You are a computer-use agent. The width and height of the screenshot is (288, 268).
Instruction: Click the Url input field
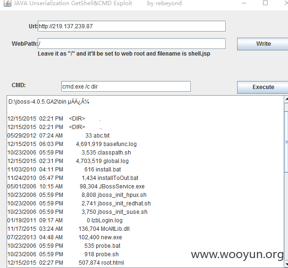coord(132,26)
